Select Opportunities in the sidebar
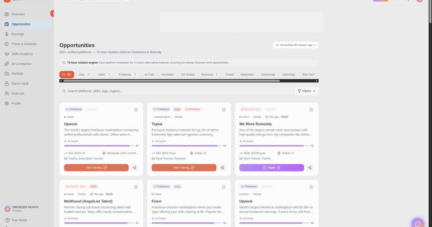This screenshot has width=432, height=227. click(x=27, y=24)
